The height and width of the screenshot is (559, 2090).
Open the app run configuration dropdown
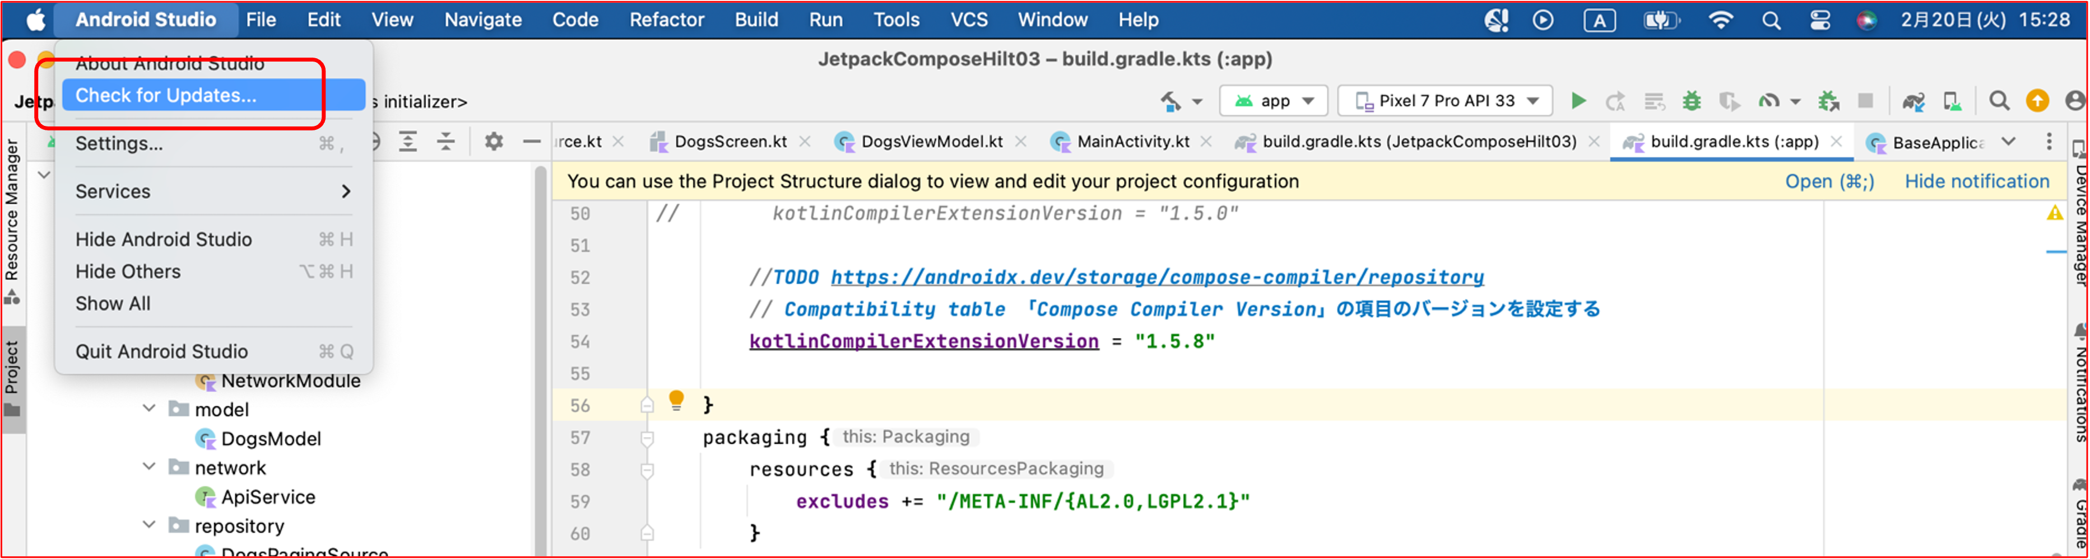pyautogui.click(x=1274, y=101)
